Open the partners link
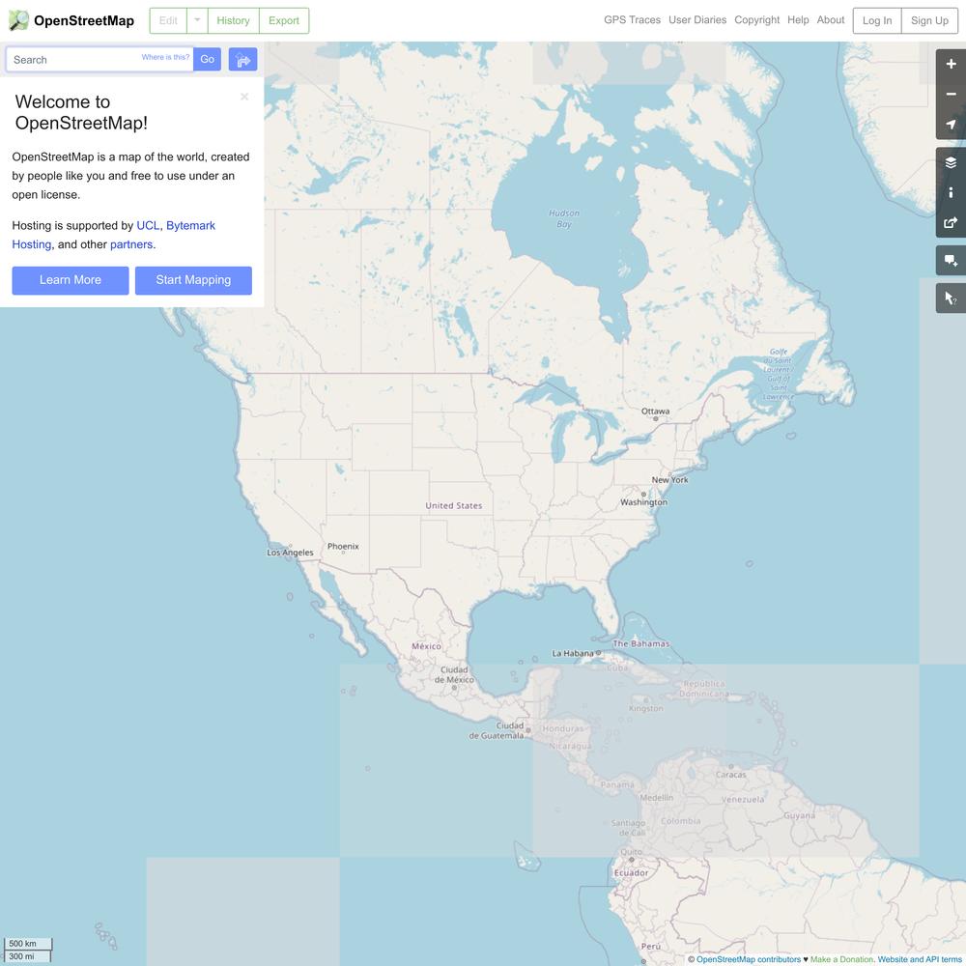The height and width of the screenshot is (966, 966). (x=131, y=244)
